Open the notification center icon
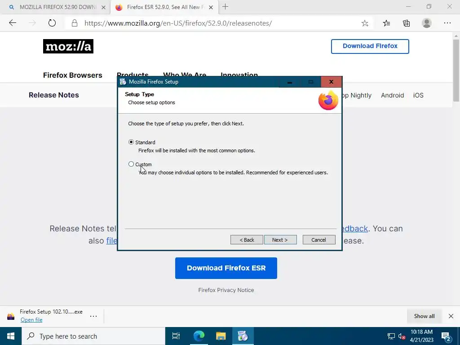 446,336
